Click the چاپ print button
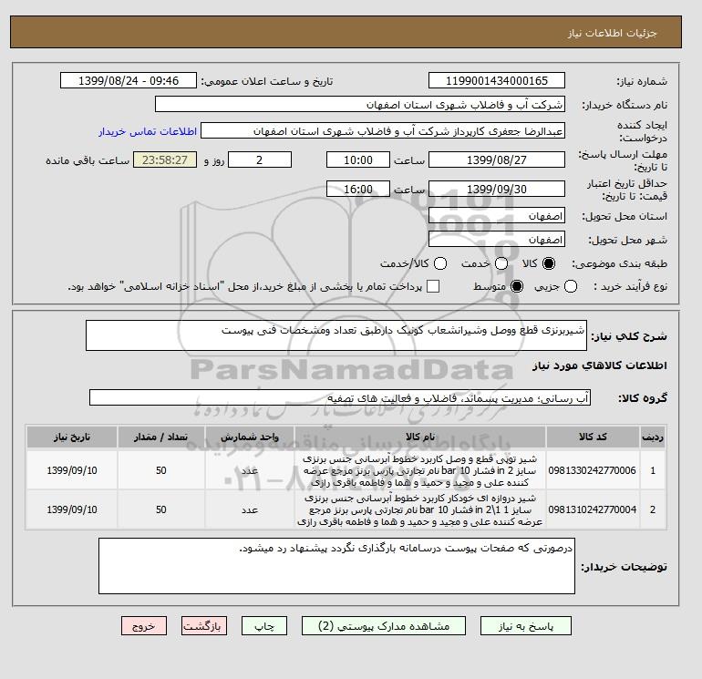 pyautogui.click(x=264, y=626)
